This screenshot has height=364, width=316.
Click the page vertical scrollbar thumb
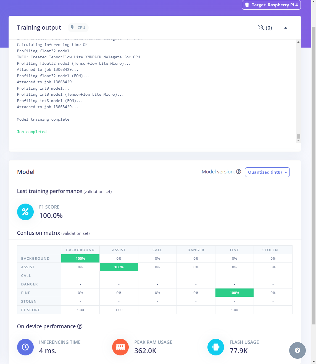pyautogui.click(x=314, y=174)
